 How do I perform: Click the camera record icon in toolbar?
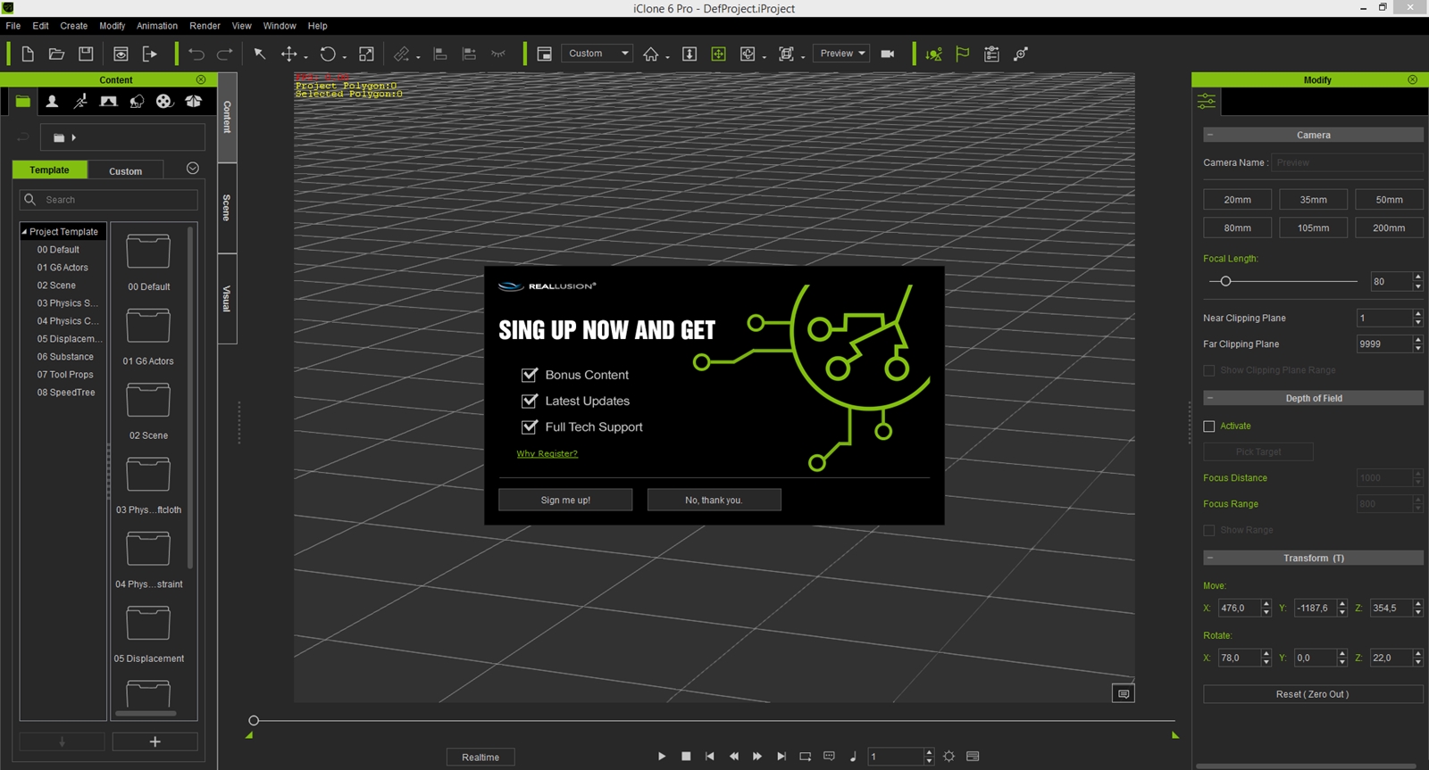[887, 54]
